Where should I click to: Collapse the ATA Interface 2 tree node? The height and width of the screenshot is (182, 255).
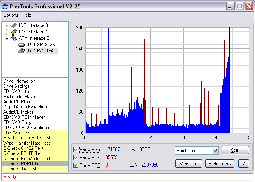[6, 39]
